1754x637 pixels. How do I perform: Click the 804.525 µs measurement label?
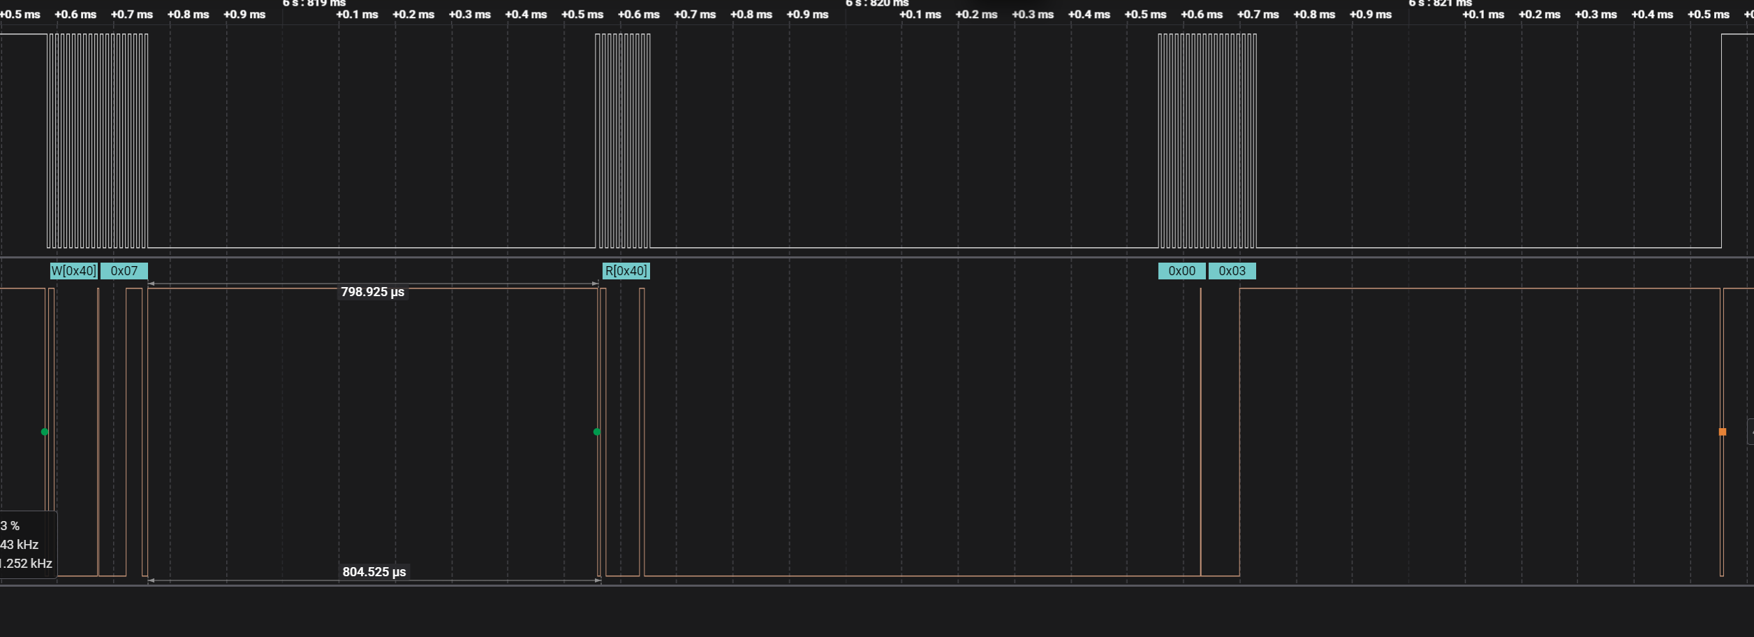click(374, 572)
